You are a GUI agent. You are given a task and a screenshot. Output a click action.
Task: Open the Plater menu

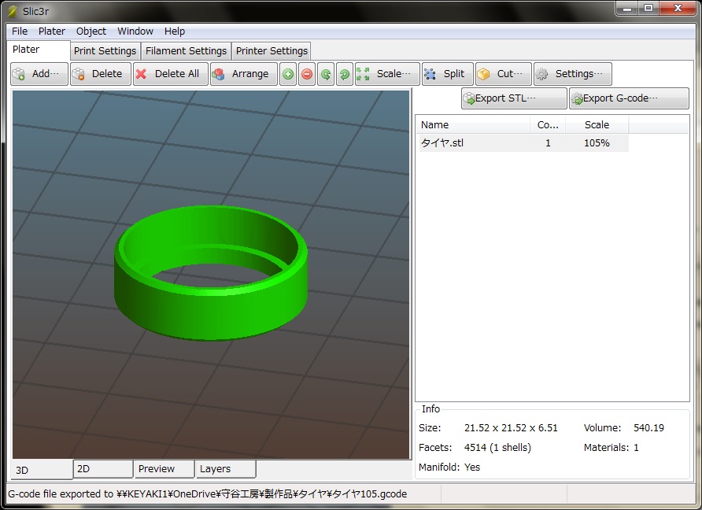[51, 31]
